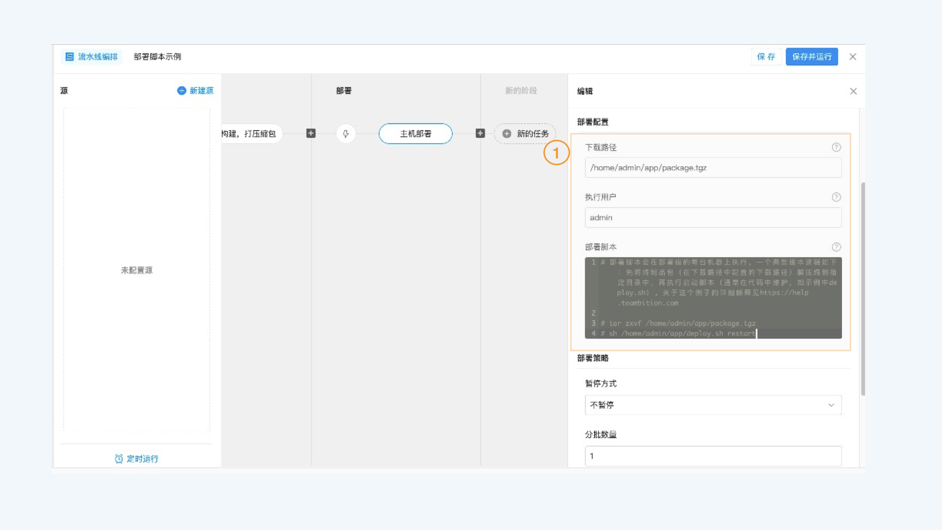The width and height of the screenshot is (942, 530).
Task: Click the 定时运行 clock icon
Action: click(x=119, y=459)
